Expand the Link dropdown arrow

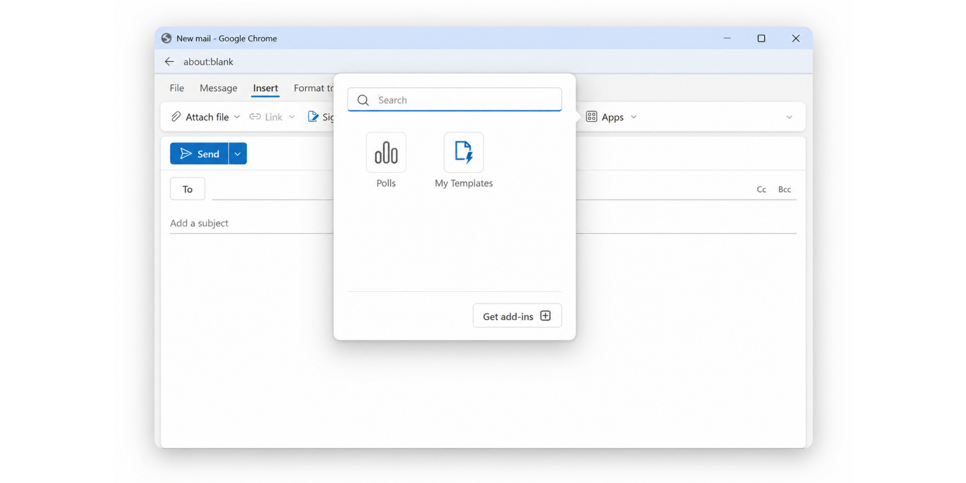click(292, 117)
